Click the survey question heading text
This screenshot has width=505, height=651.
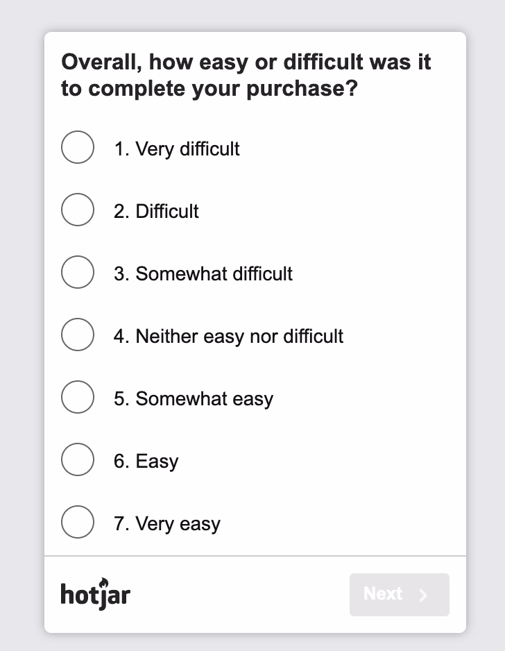pyautogui.click(x=246, y=75)
